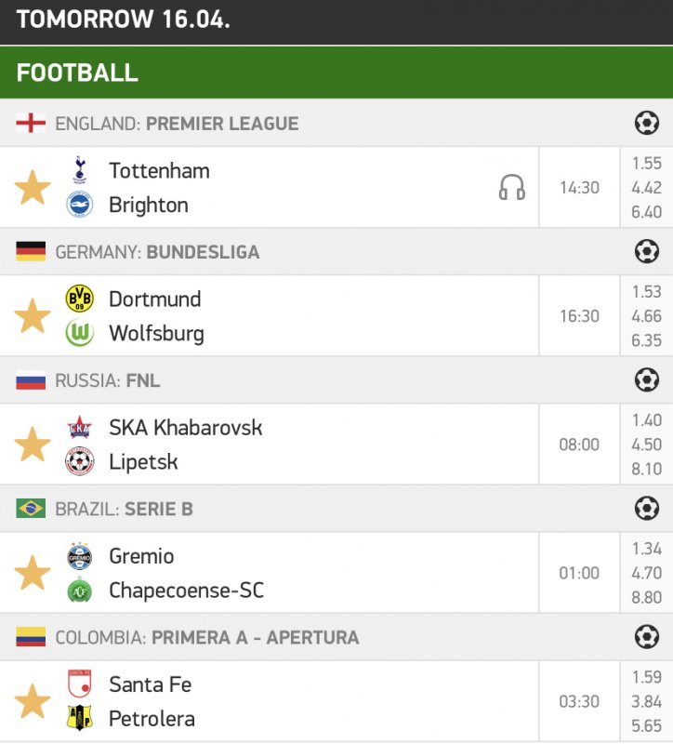The width and height of the screenshot is (673, 744).
Task: Toggle favorite star for Dortmund vs Wolfsburg
Action: coord(33,316)
